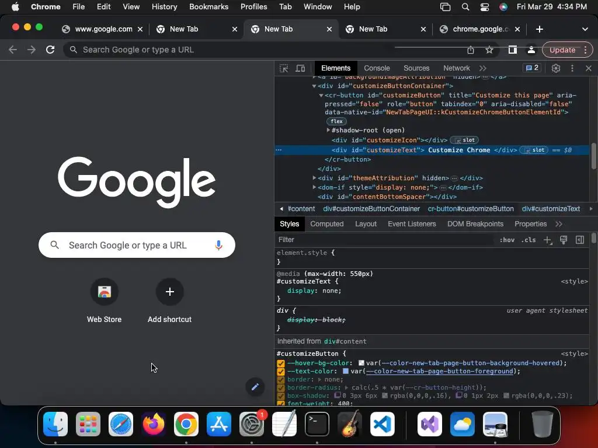Select div#customizeButtonContainer in the breadcrumb
The width and height of the screenshot is (598, 448).
coord(371,209)
